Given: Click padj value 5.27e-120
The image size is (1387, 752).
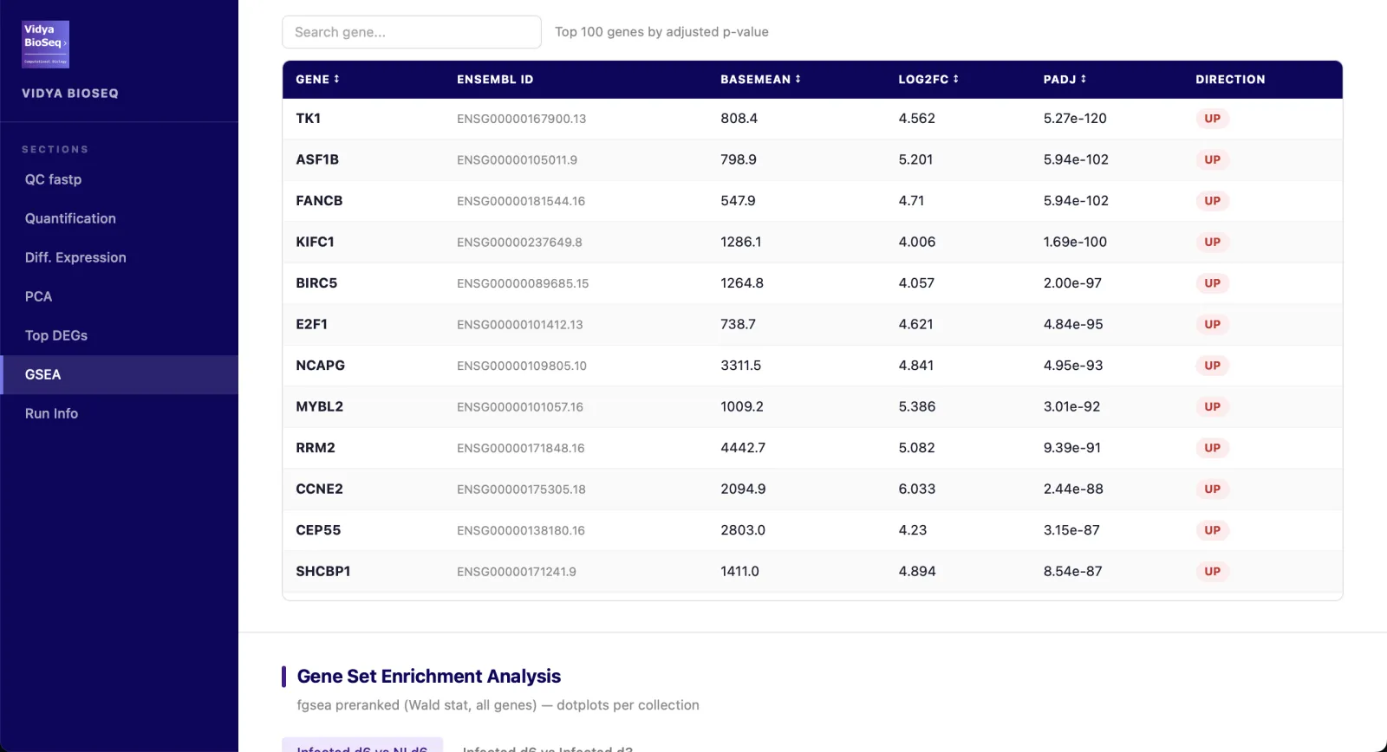Looking at the screenshot, I should tap(1075, 118).
